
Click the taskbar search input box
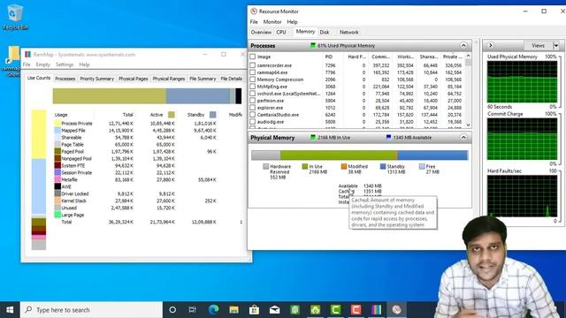(x=91, y=310)
